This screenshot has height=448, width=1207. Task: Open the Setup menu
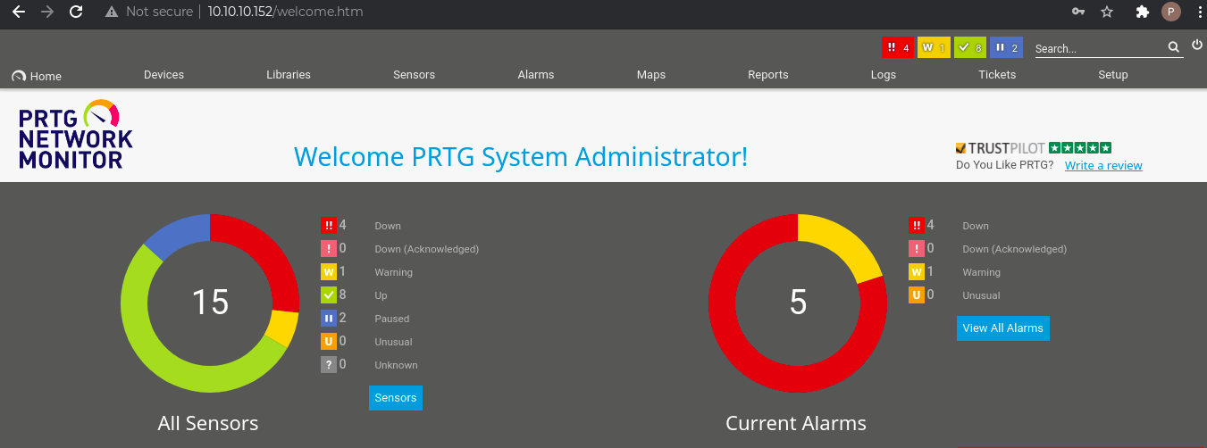tap(1113, 75)
